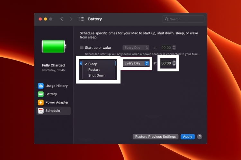Click the sleep time stepper arrows
The image size is (241, 160).
coord(174,63)
